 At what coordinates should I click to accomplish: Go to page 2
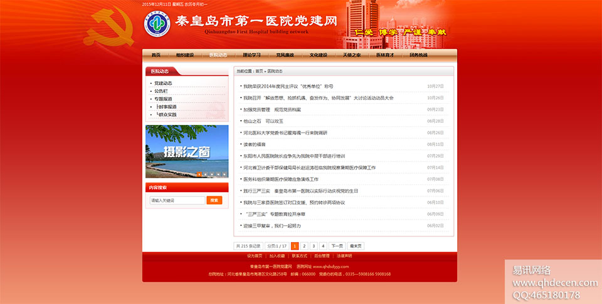304,246
